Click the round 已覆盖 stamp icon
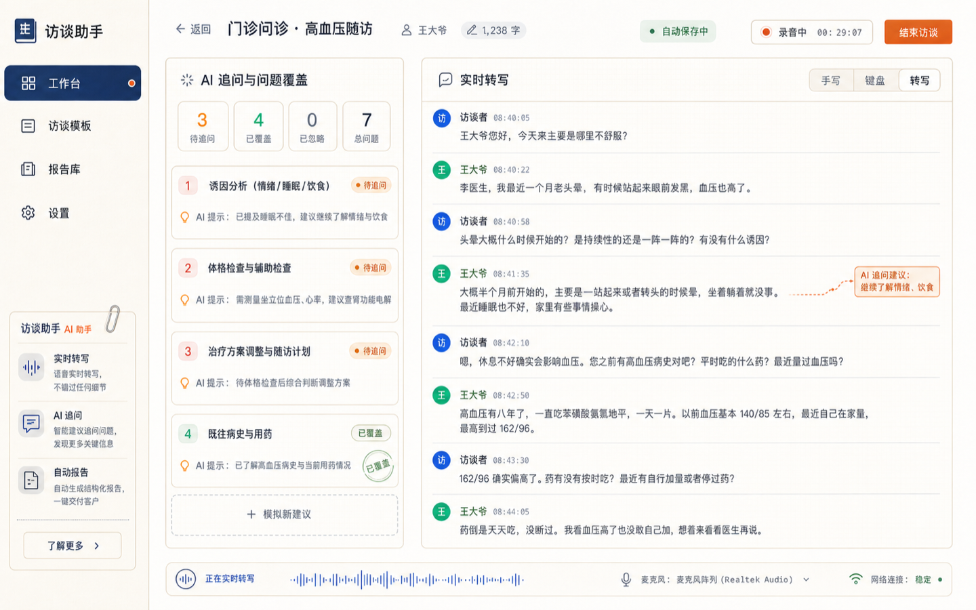Screen dimensions: 976x610 378,466
